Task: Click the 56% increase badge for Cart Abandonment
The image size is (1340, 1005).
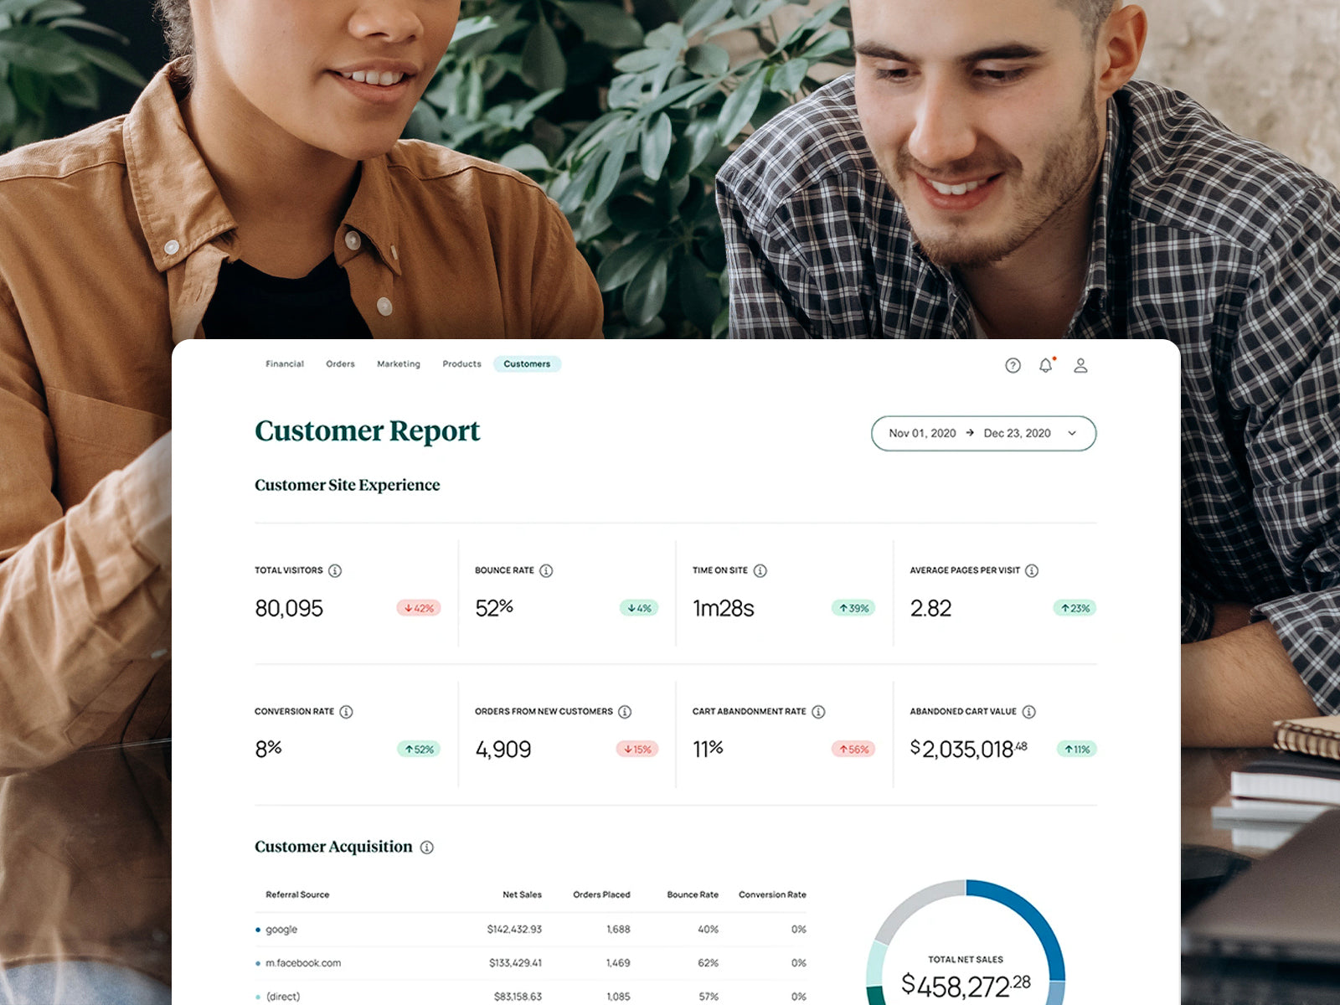Action: tap(853, 750)
